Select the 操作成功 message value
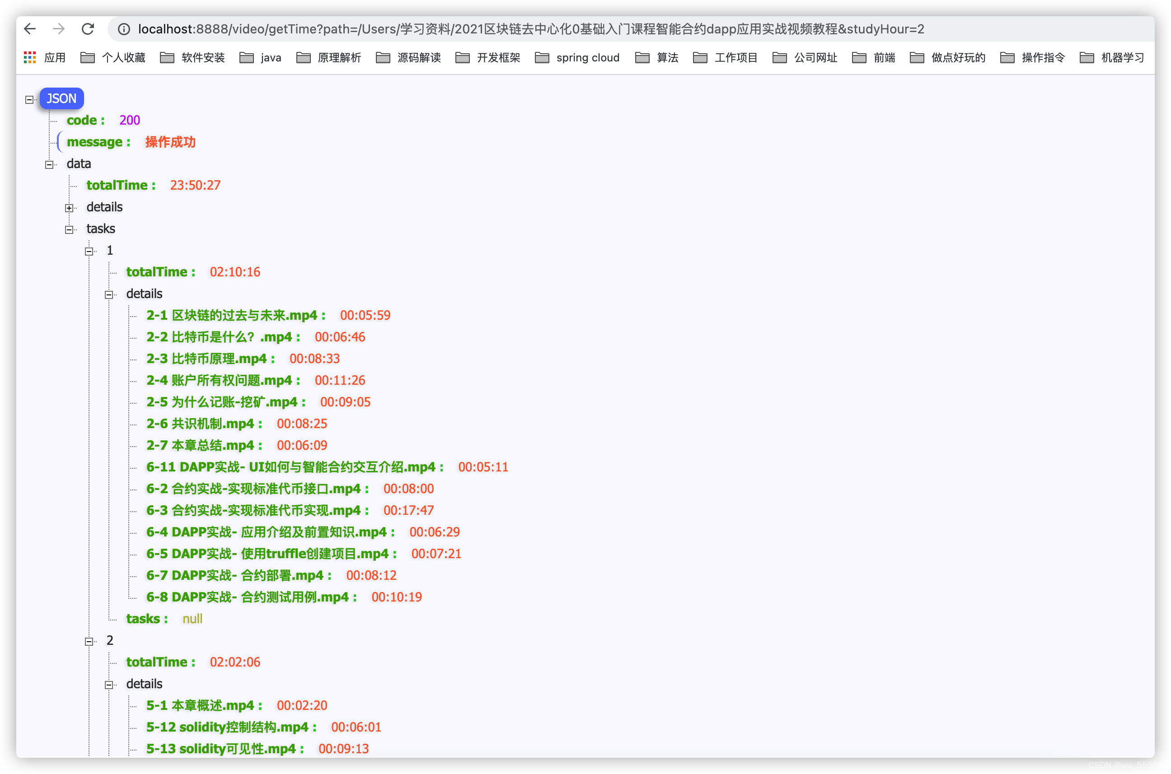The width and height of the screenshot is (1171, 774). (170, 142)
